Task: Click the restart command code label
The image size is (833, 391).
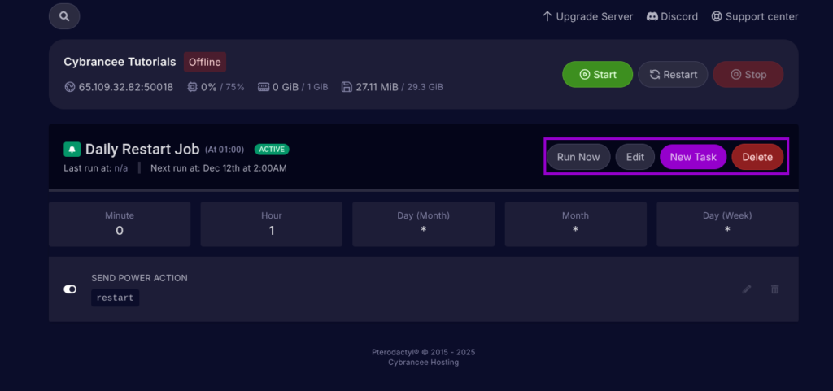Action: pyautogui.click(x=116, y=298)
